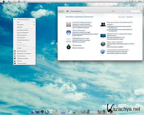Expand the Создать submenu arrow
The width and height of the screenshot is (144, 115).
tap(34, 48)
